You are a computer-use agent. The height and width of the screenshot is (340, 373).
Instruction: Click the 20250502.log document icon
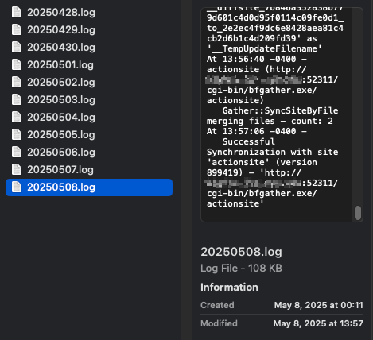17,82
